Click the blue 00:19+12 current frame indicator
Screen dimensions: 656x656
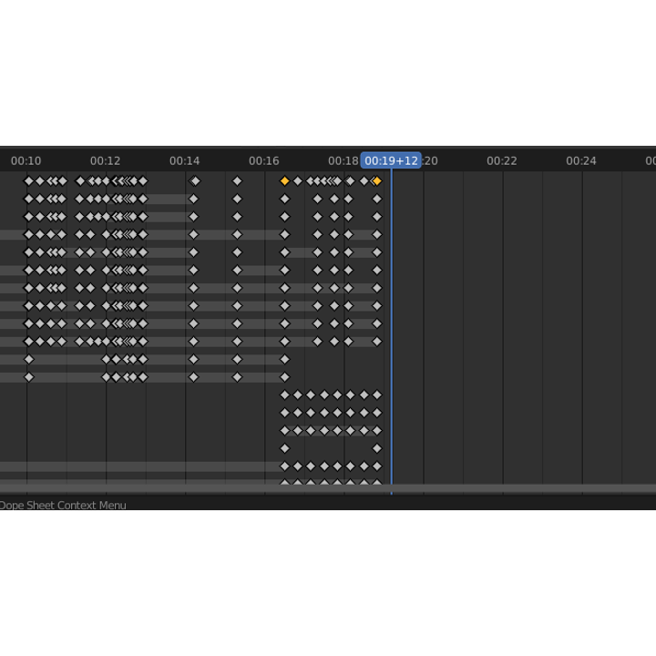pos(391,160)
